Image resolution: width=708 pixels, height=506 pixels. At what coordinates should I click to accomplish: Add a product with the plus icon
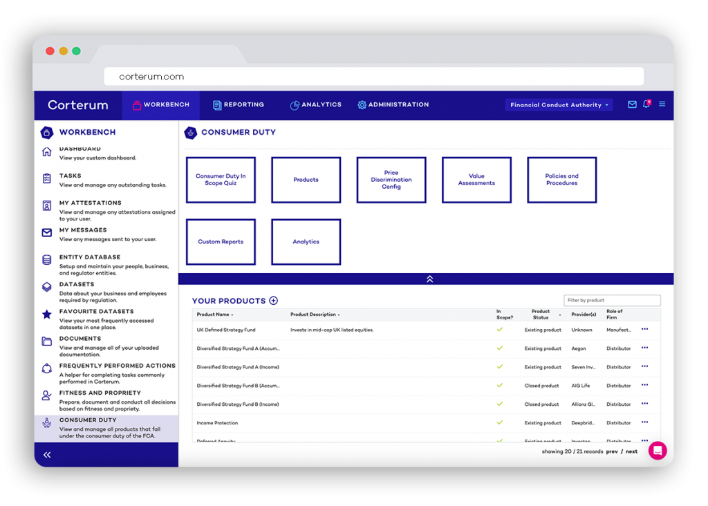point(274,301)
